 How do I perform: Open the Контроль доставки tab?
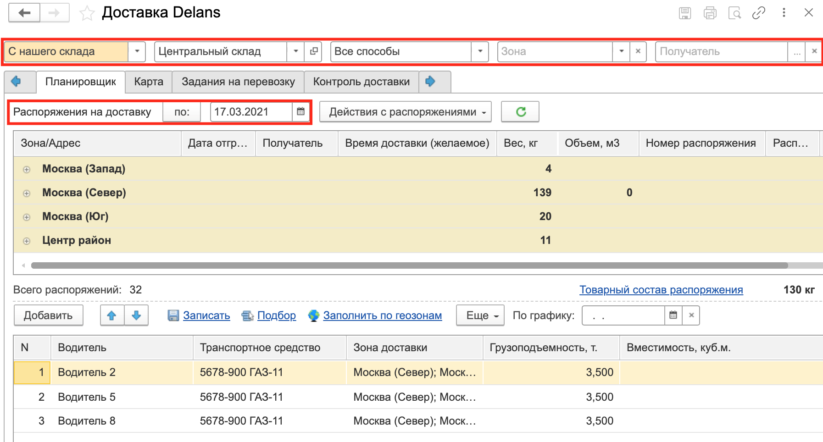[x=361, y=82]
